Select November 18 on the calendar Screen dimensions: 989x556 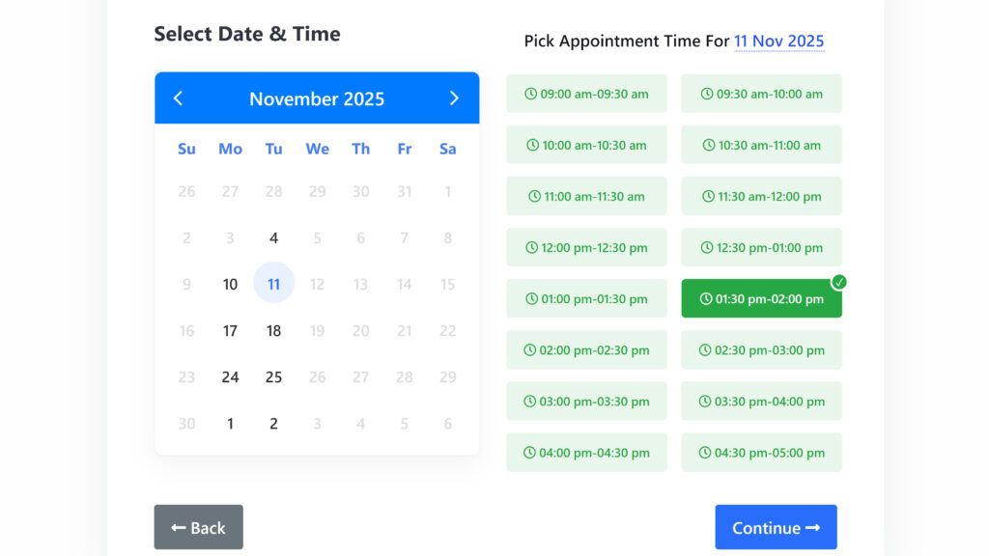tap(274, 330)
